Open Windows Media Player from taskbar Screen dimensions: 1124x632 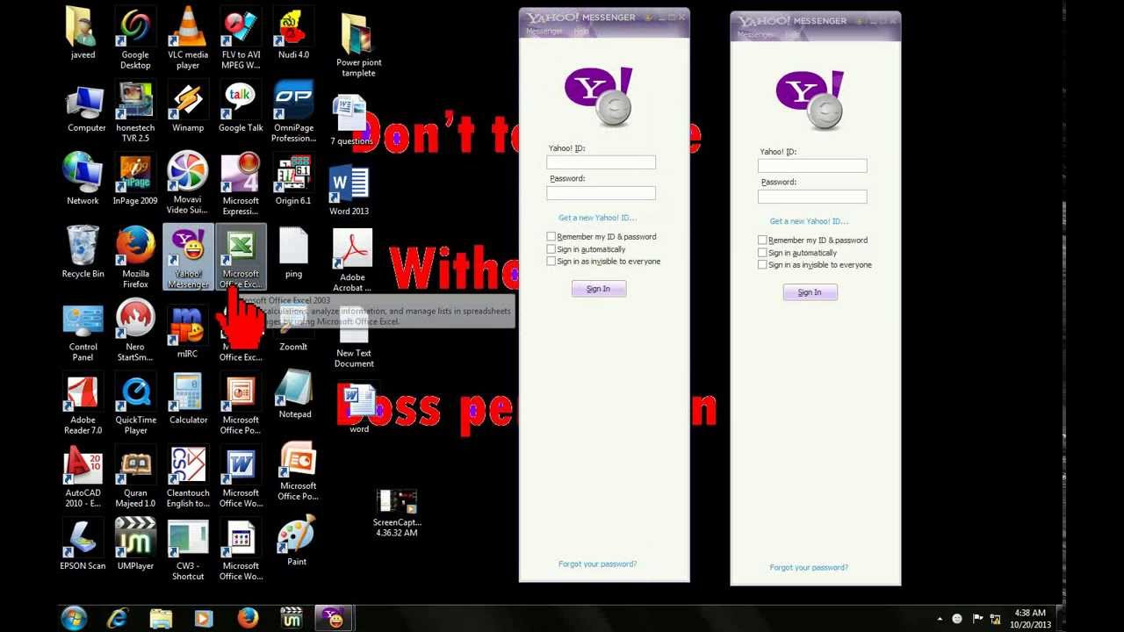point(204,618)
